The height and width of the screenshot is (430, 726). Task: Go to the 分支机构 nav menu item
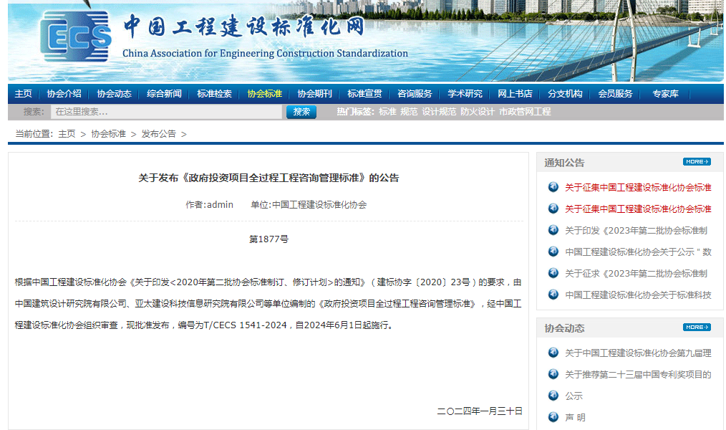[565, 94]
